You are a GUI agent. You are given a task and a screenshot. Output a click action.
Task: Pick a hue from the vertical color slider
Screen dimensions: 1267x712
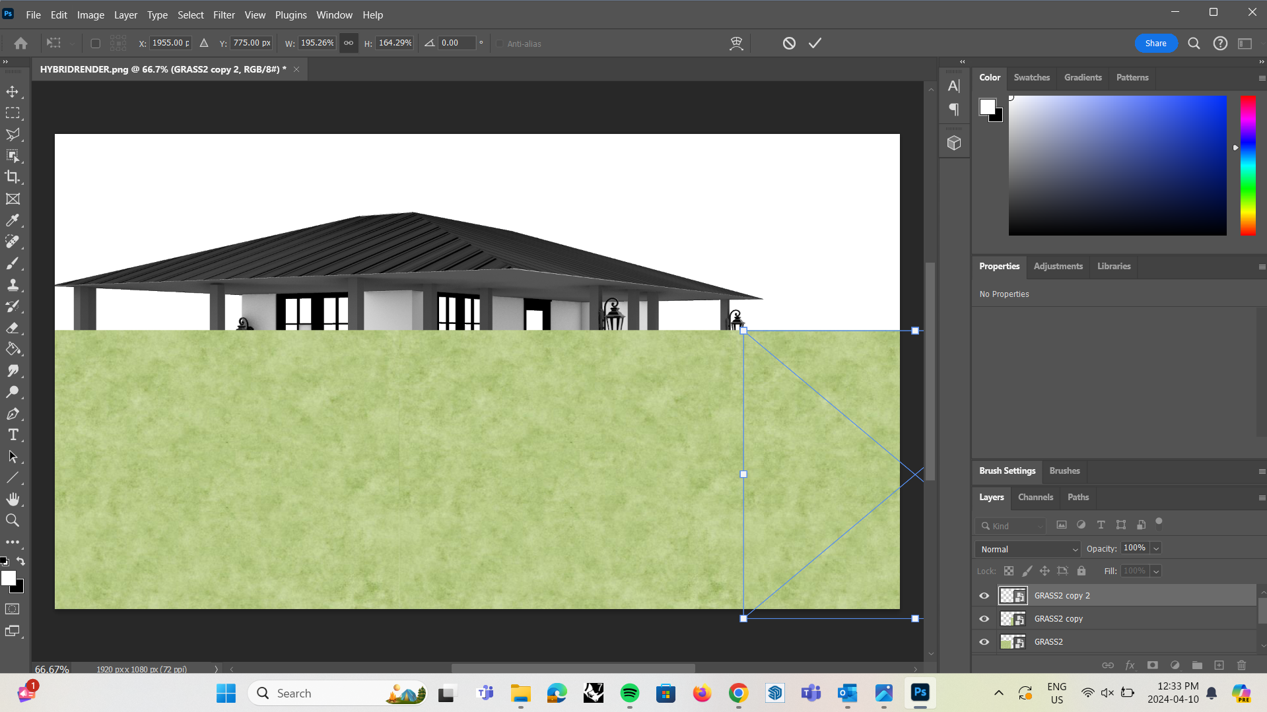pyautogui.click(x=1248, y=165)
